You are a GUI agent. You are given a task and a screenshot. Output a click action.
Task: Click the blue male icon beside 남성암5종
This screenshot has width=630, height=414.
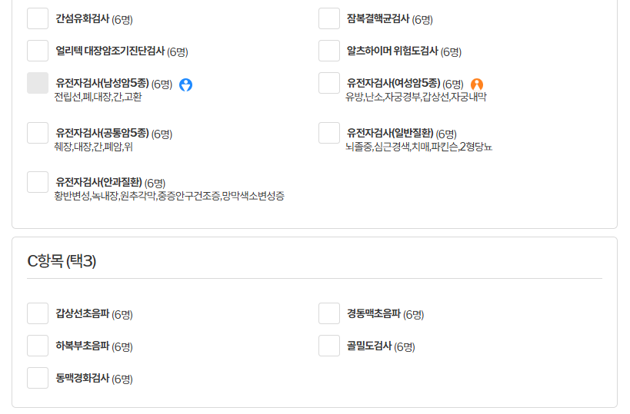(x=185, y=84)
